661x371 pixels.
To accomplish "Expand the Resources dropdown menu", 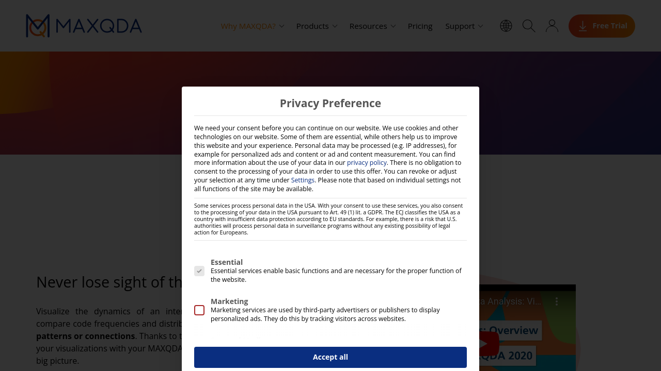I will click(372, 26).
